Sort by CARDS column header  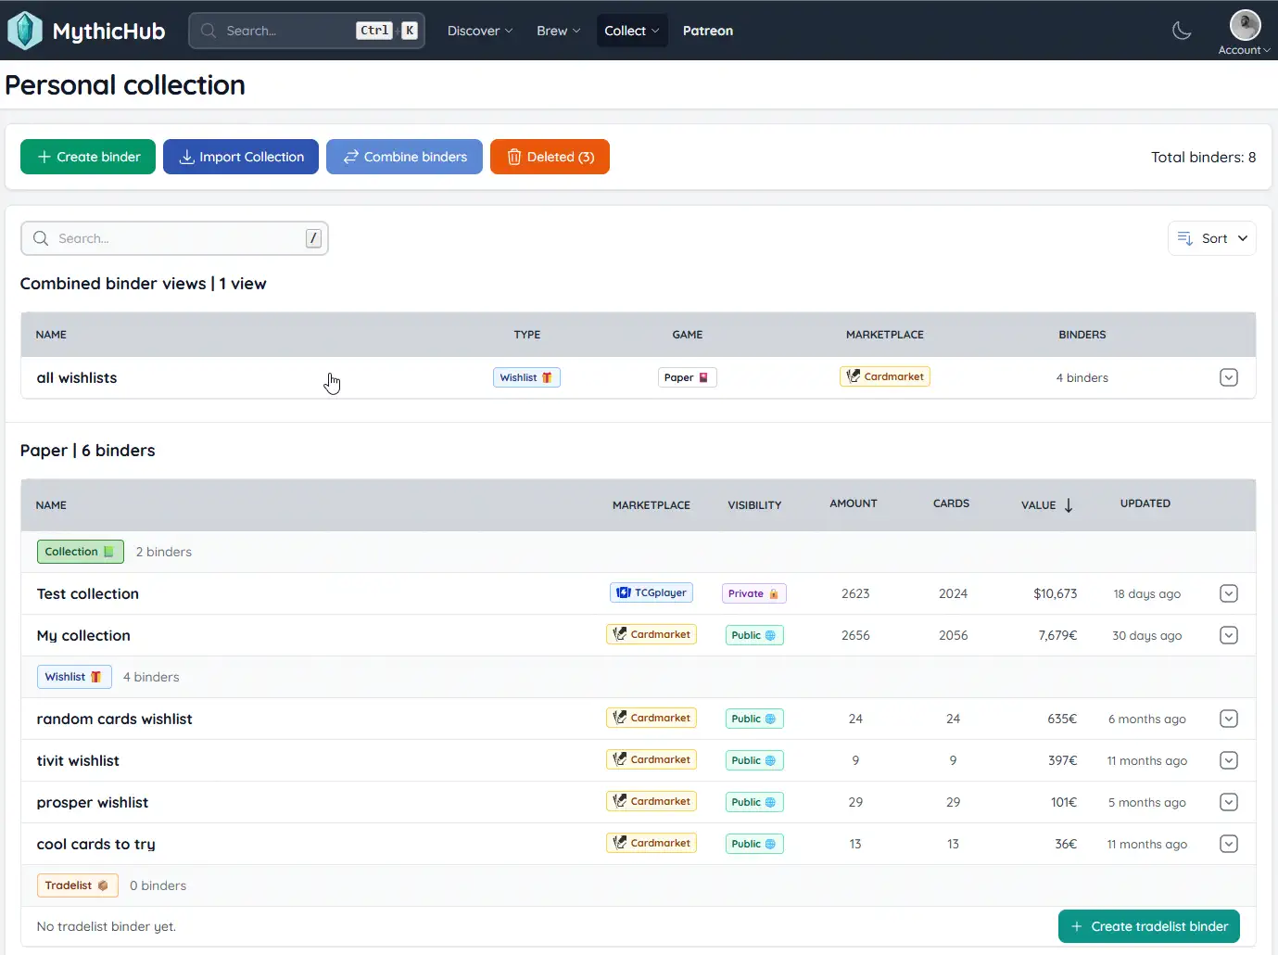pos(951,503)
